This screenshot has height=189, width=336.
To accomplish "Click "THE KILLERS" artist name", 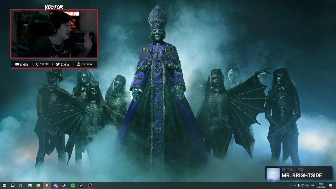I will (x=293, y=170).
